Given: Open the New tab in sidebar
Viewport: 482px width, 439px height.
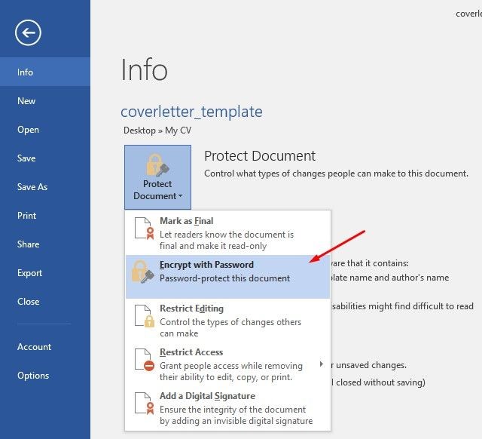Looking at the screenshot, I should click(x=27, y=101).
